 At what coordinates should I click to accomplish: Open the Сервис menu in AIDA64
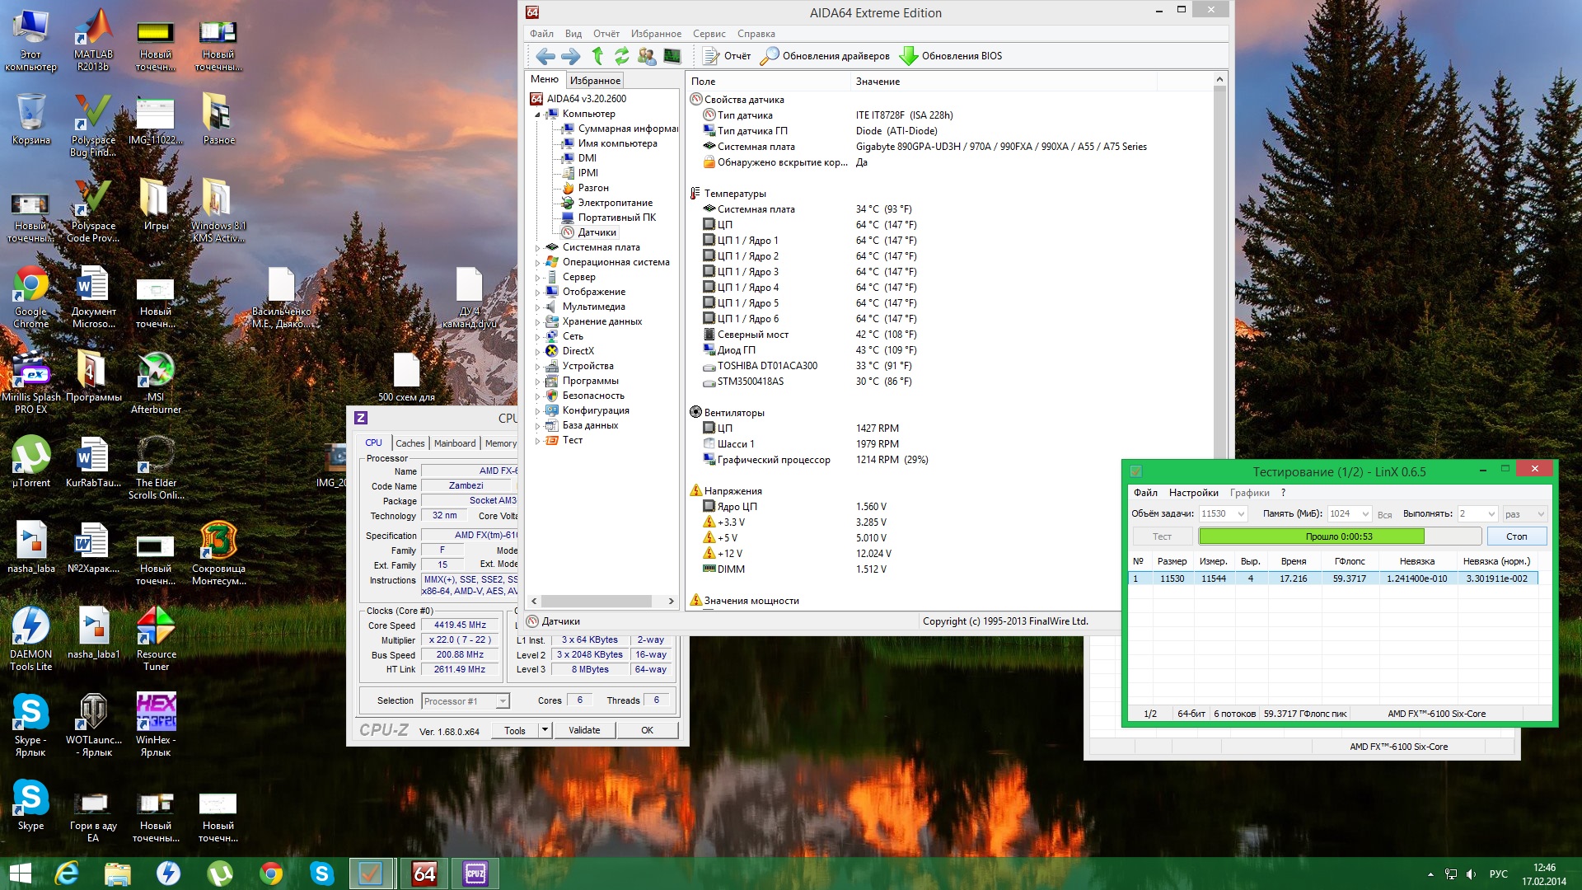click(x=709, y=34)
